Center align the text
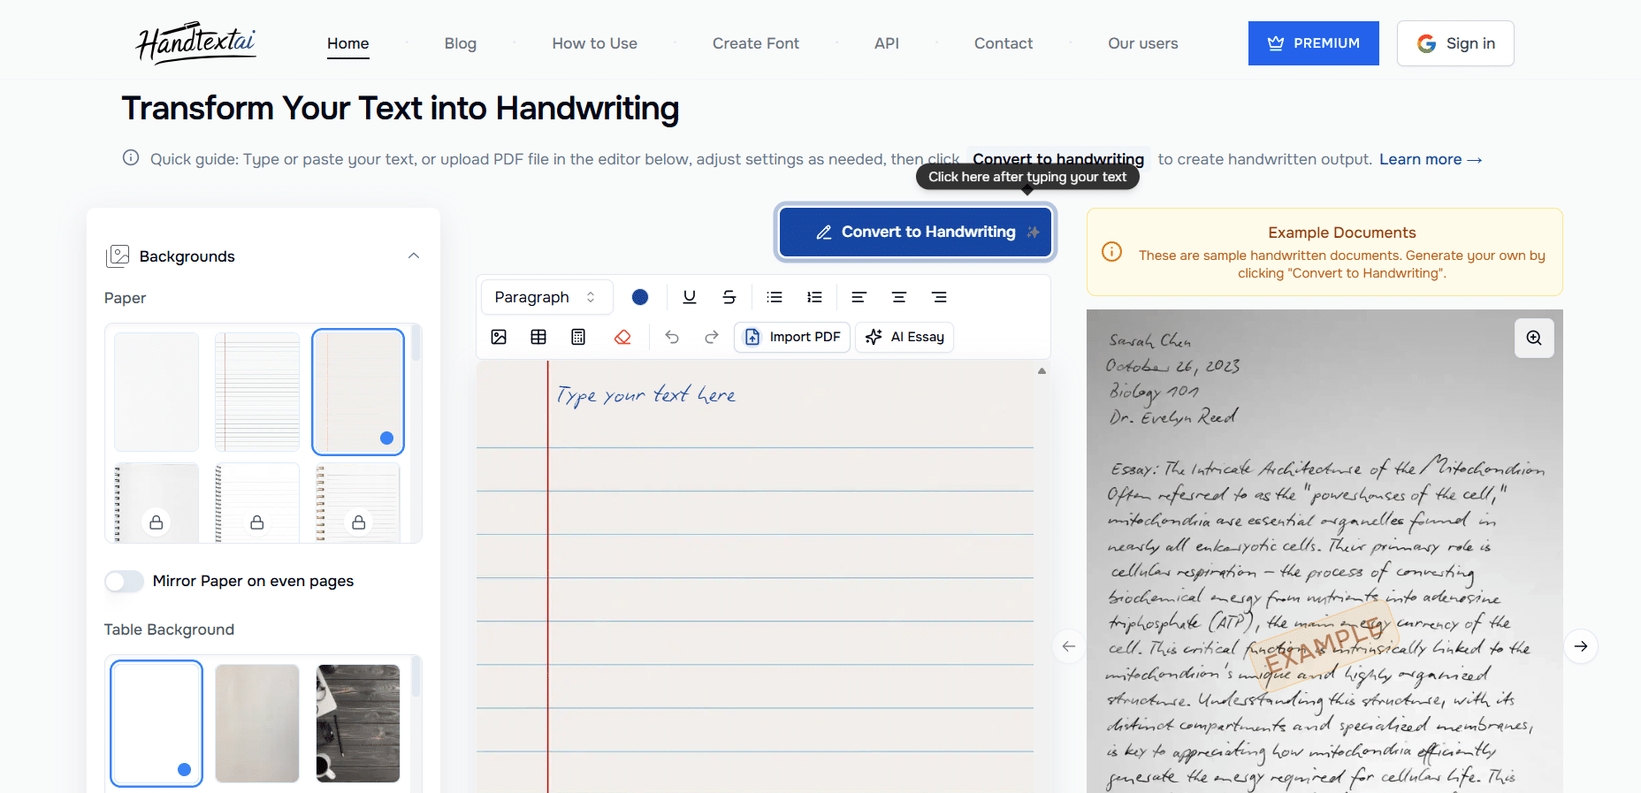 pyautogui.click(x=898, y=297)
